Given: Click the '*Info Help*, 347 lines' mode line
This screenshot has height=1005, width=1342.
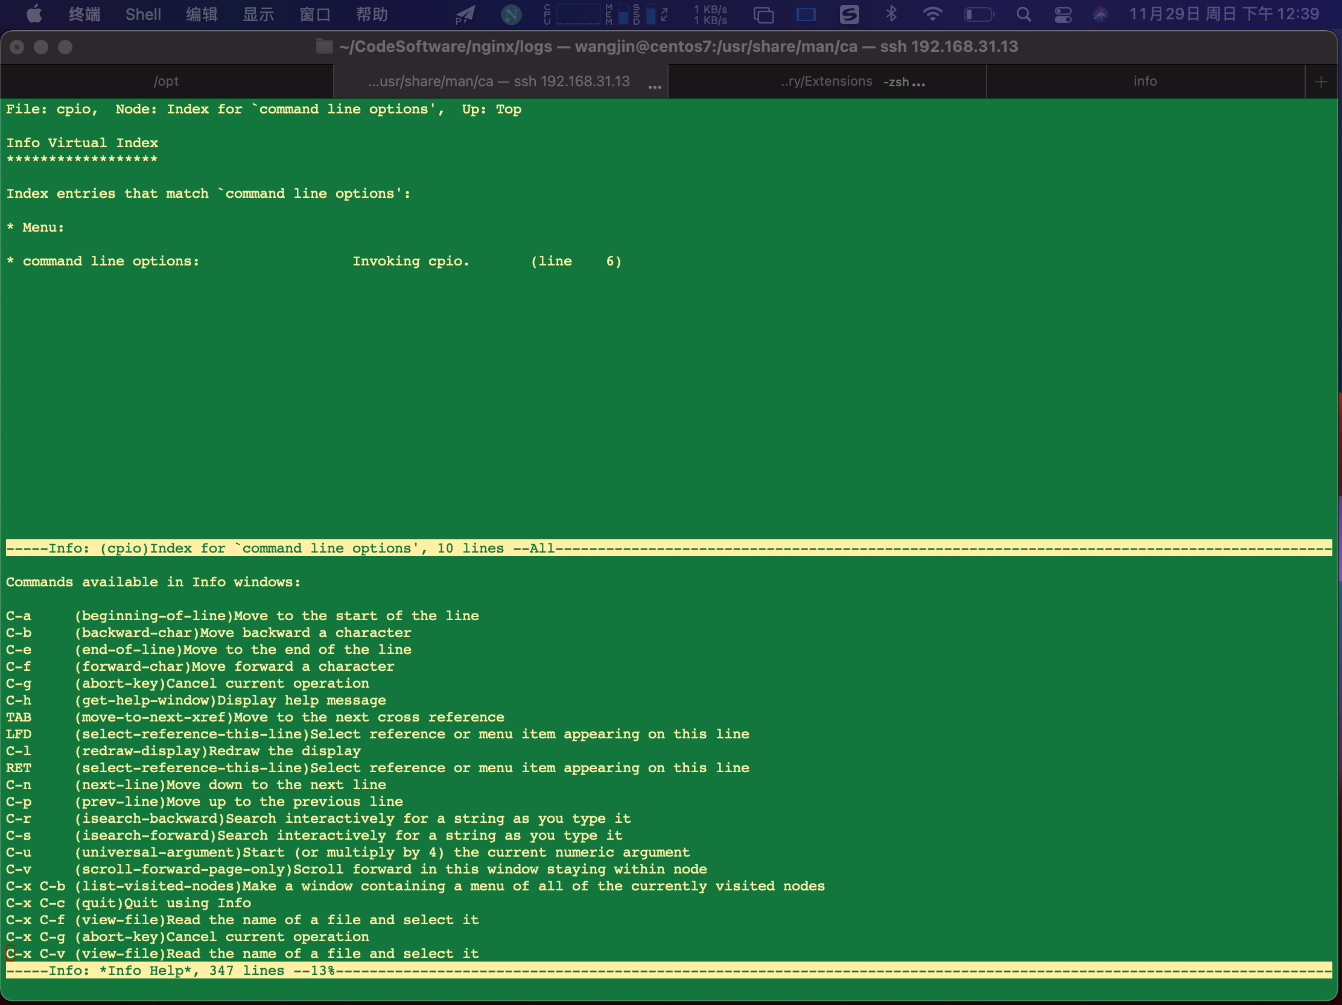Looking at the screenshot, I should click(669, 970).
